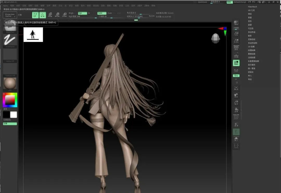Open the material sphere picker
The width and height of the screenshot is (281, 193).
coord(10,84)
